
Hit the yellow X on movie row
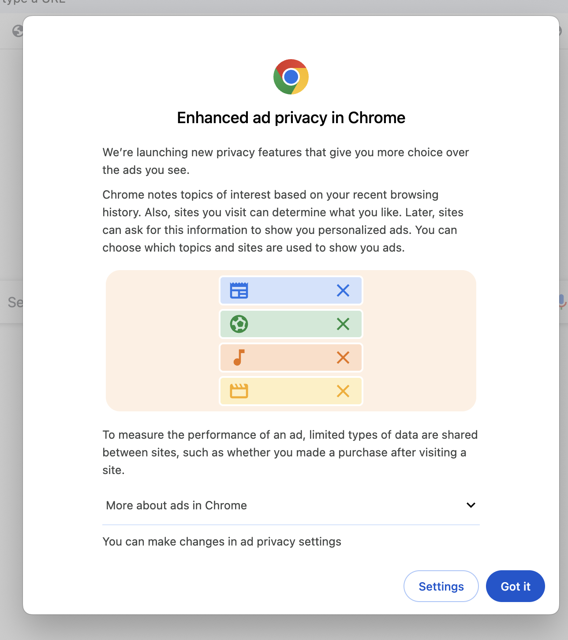[x=343, y=391]
